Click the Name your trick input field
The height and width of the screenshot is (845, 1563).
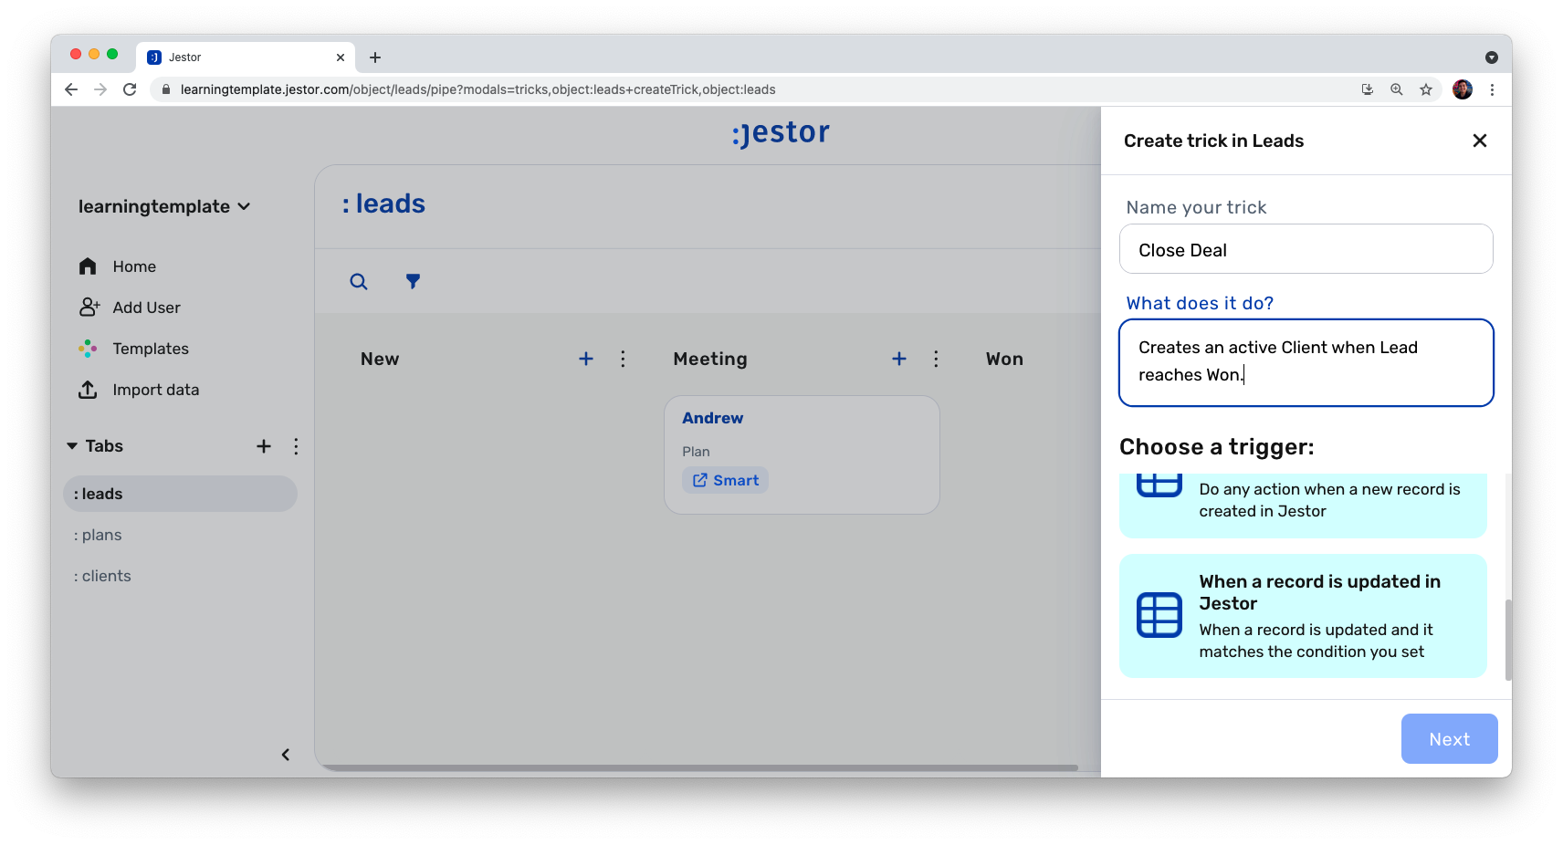(x=1306, y=249)
